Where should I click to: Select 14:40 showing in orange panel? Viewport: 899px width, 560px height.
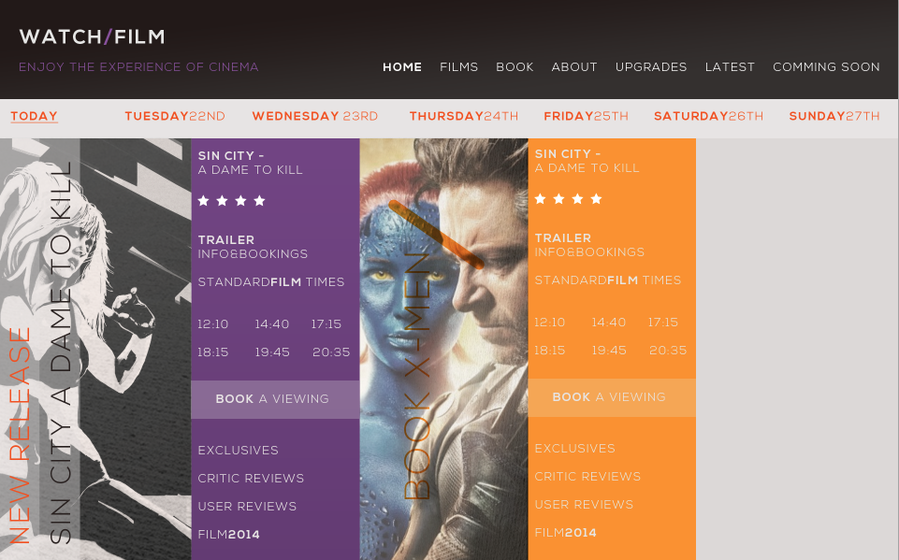click(x=609, y=323)
